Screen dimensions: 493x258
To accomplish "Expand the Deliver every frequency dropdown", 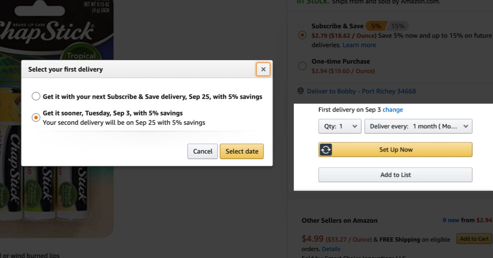I will pos(418,126).
